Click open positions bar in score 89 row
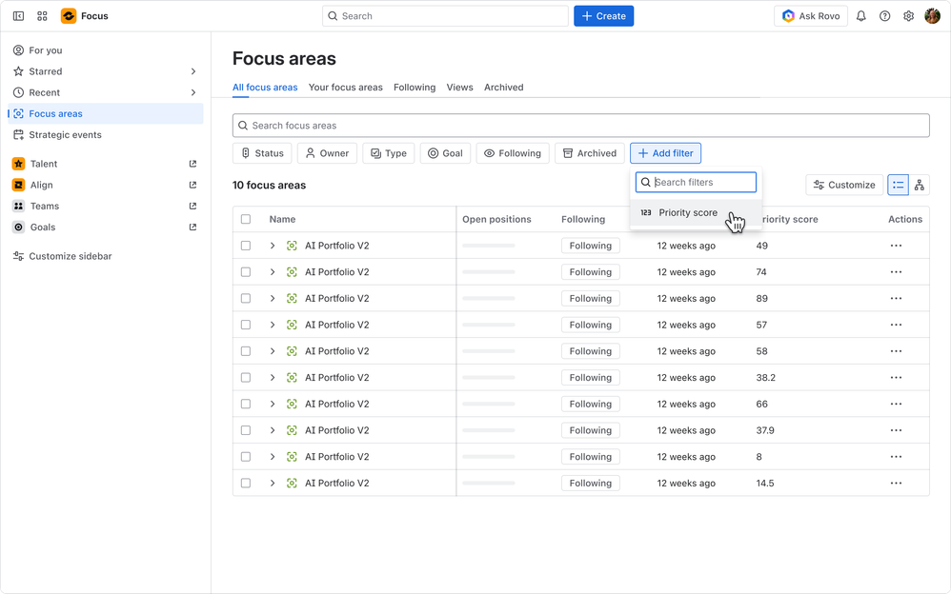 488,298
